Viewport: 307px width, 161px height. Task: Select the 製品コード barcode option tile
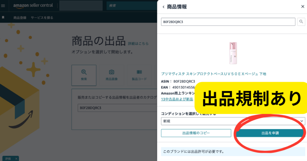(x=139, y=75)
